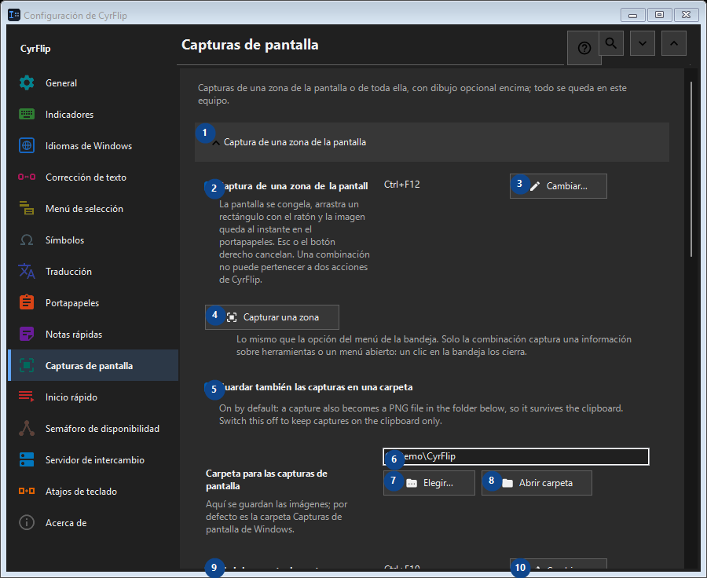Click the vertical scrollbar thumb
Screen dimensions: 707x578
tap(691, 169)
